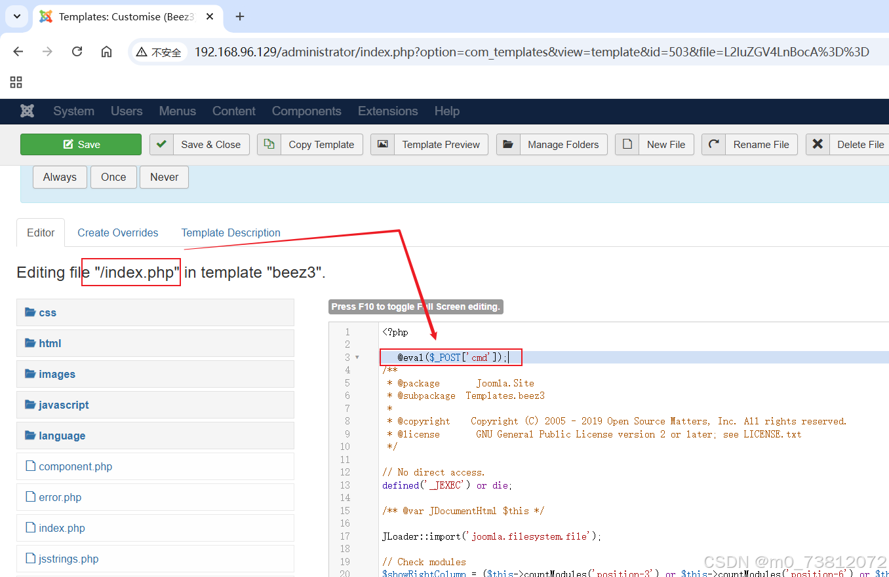Viewport: 889px width, 577px height.
Task: Click the Delete File X icon
Action: pos(818,144)
